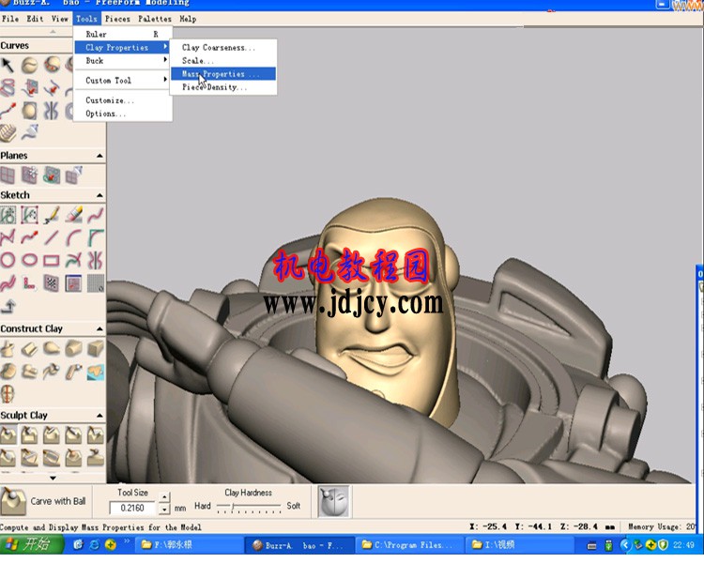Click the head view orientation icon in bottom bar
The height and width of the screenshot is (563, 704).
pos(333,501)
